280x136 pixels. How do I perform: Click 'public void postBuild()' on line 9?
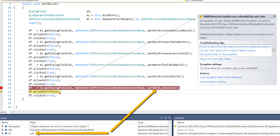41,4
